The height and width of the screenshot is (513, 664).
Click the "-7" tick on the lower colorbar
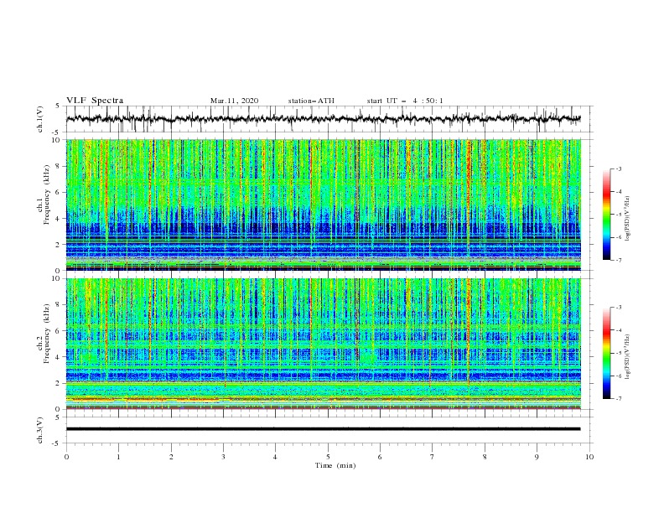(618, 399)
